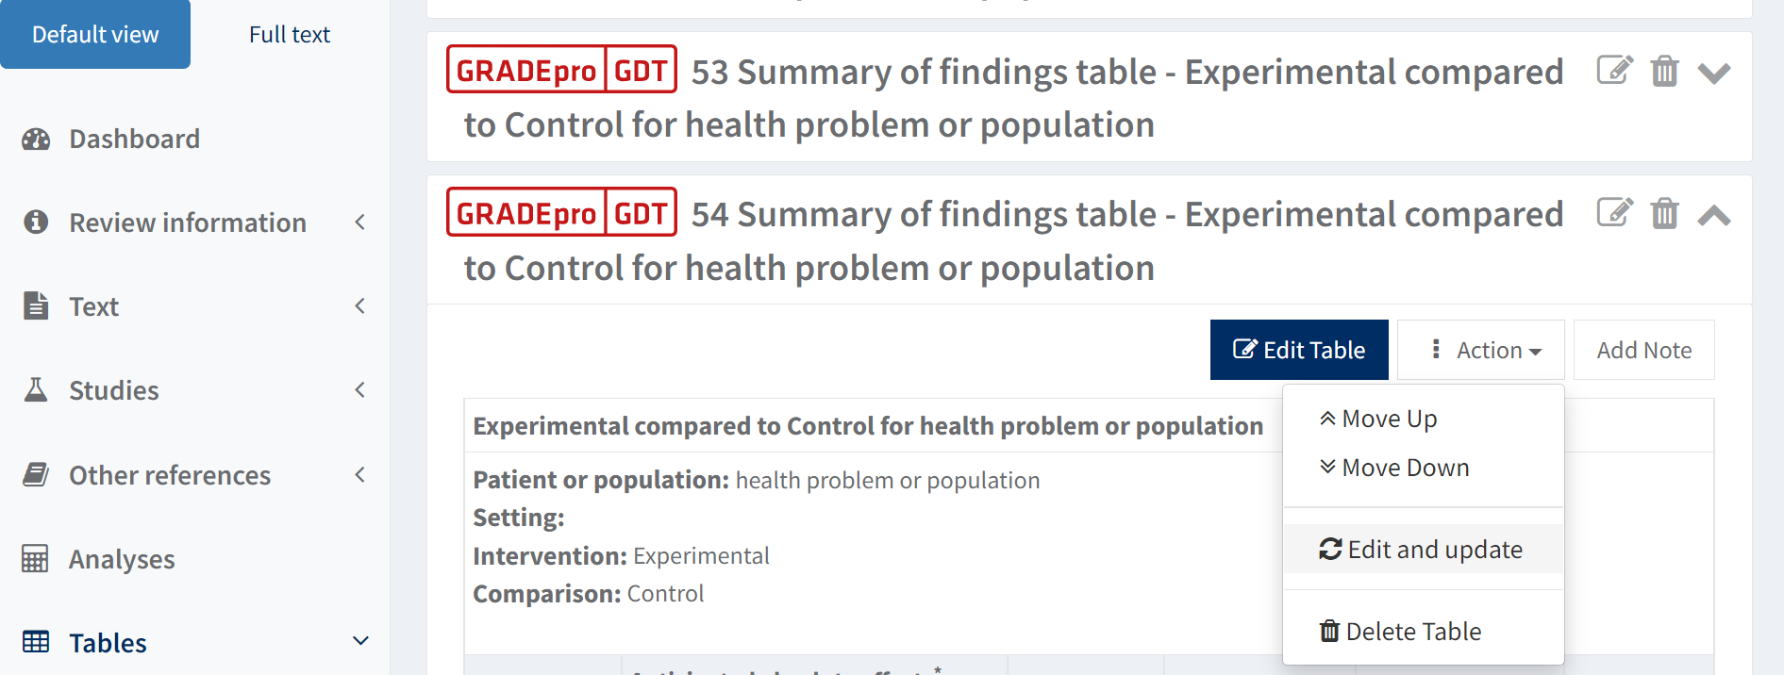Expand the collapsed table 53 with its chevron
Screen dimensions: 1784x675
click(x=1715, y=70)
